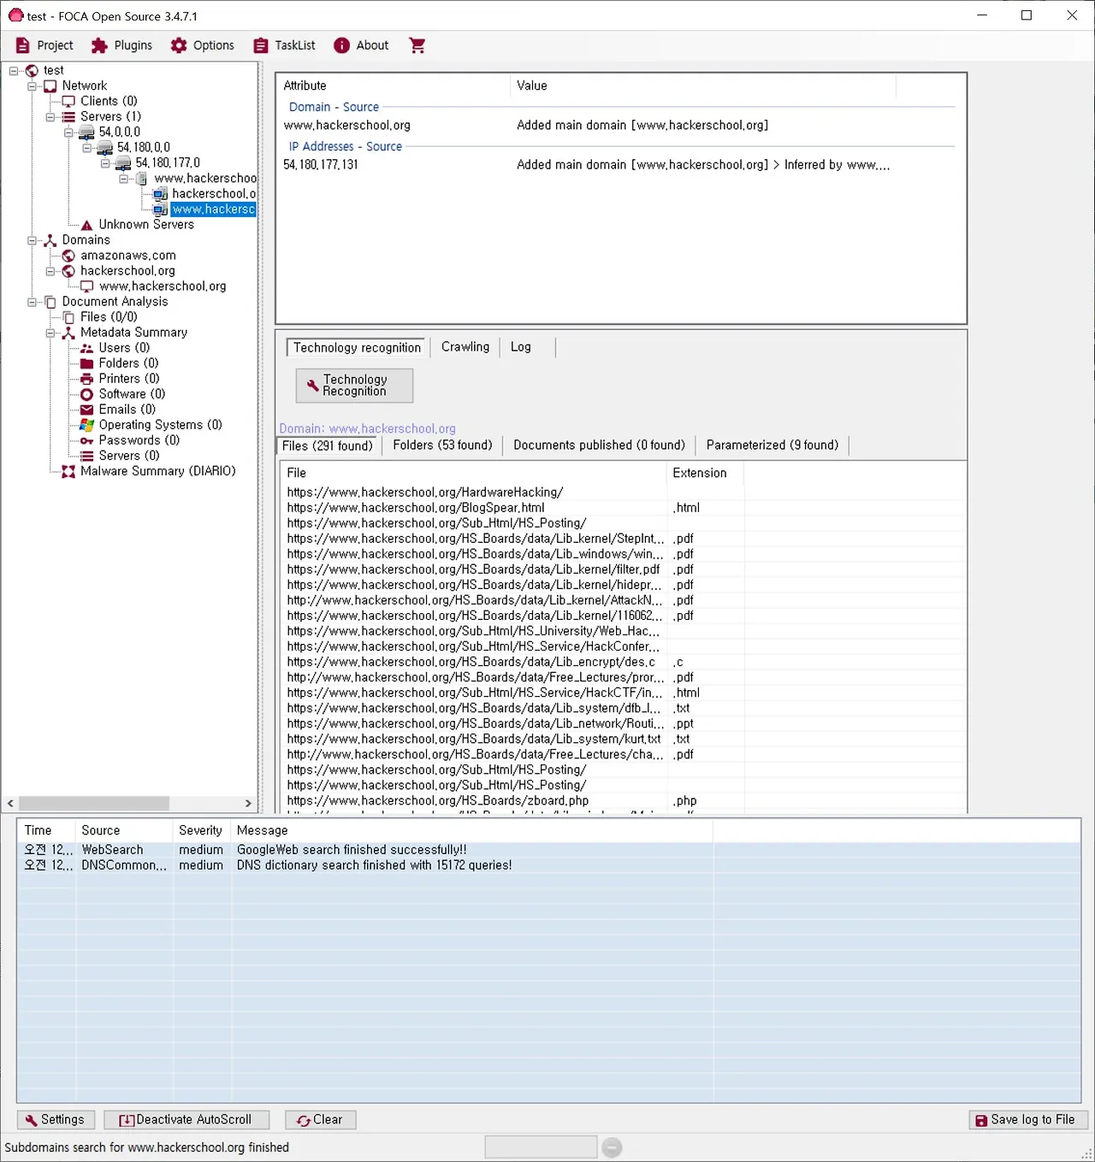Click the test project root icon
Viewport: 1095px width, 1162px height.
click(x=32, y=70)
